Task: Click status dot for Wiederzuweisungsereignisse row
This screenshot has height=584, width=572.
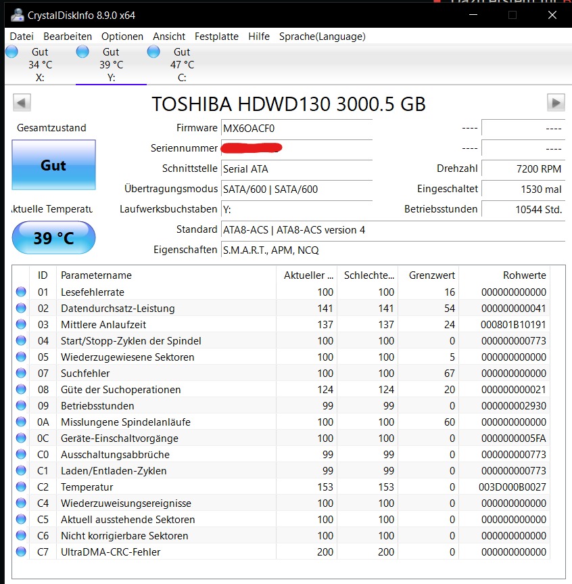Action: [x=21, y=503]
